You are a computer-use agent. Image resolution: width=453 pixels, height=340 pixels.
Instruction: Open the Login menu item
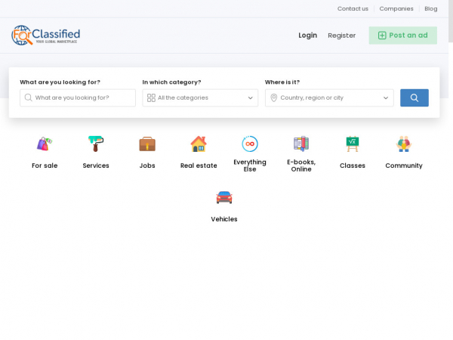307,36
